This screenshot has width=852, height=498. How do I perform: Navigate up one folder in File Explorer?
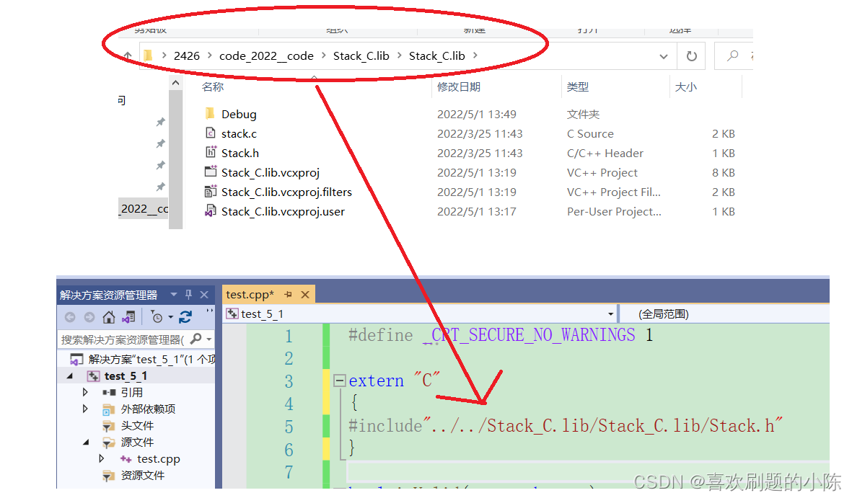(x=128, y=56)
